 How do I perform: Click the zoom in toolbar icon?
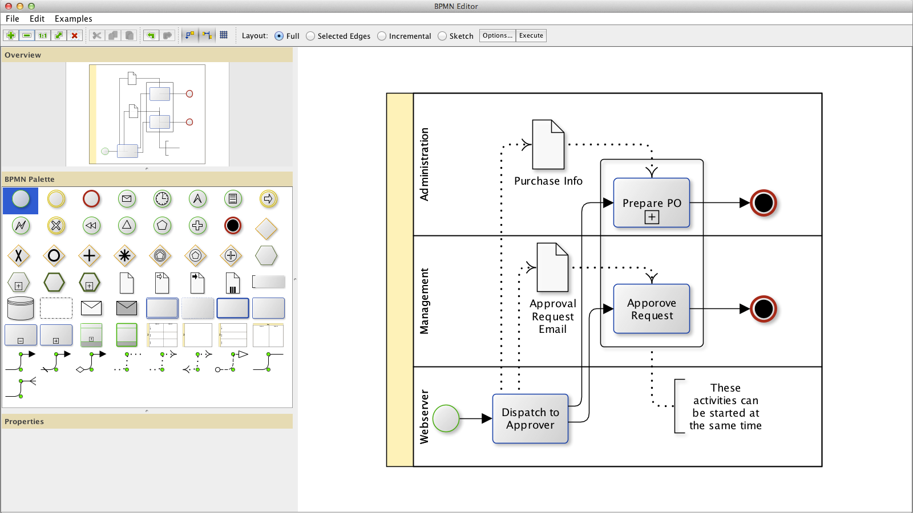(11, 35)
